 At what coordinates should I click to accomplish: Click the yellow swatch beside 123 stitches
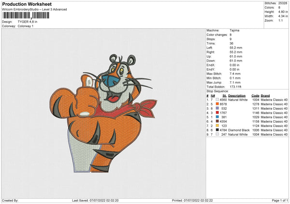pyautogui.click(x=217, y=126)
